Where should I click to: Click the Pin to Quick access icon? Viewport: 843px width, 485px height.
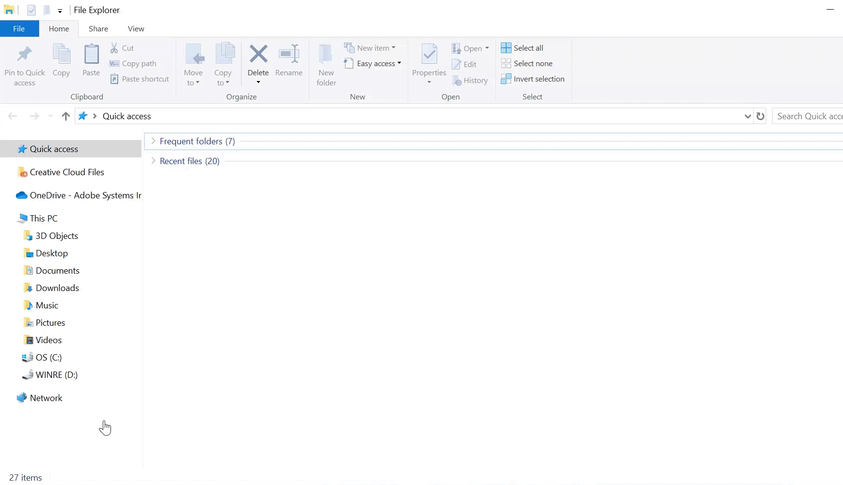click(24, 54)
